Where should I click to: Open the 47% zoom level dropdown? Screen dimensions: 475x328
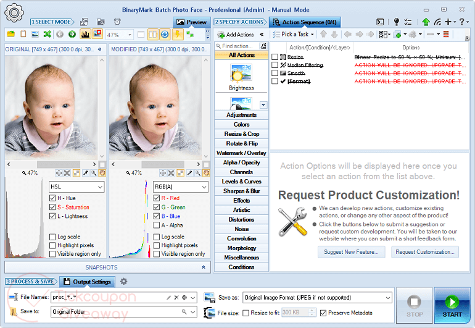[x=130, y=35]
